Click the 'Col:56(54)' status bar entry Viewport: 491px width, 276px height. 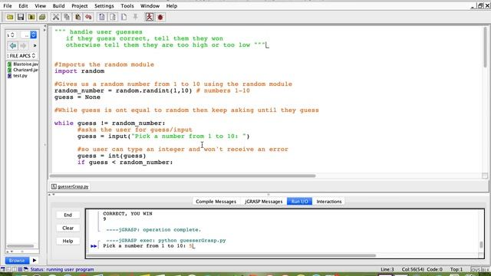pos(413,269)
